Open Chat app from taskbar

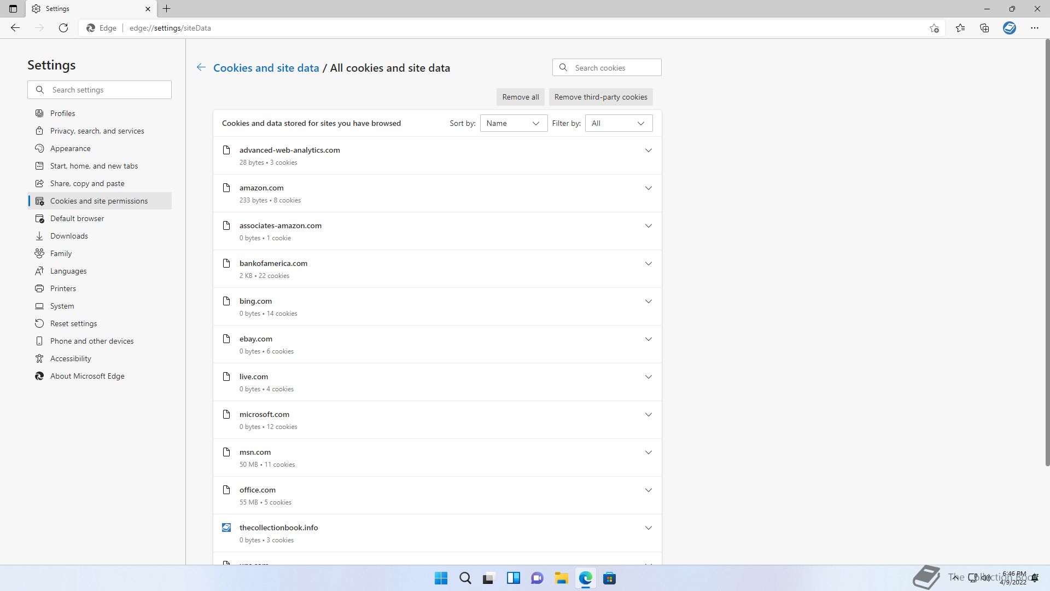tap(538, 578)
